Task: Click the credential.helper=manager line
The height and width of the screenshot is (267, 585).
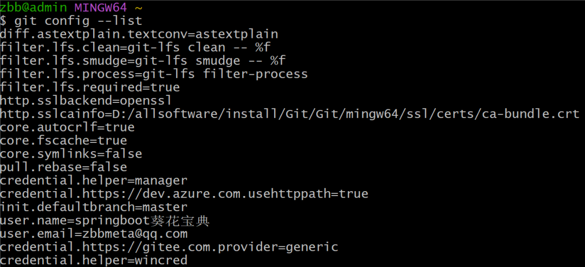Action: [94, 180]
